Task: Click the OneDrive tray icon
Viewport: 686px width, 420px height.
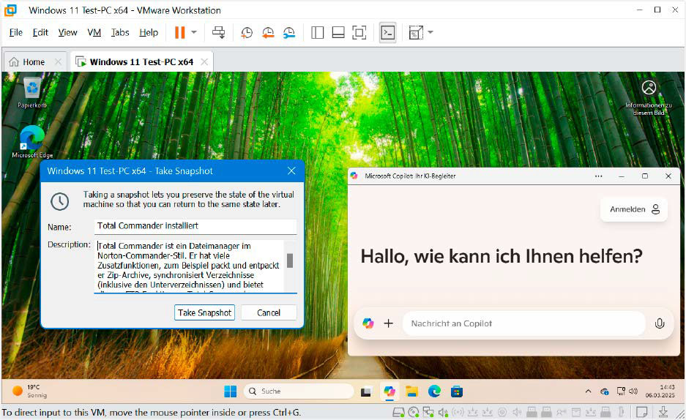Action: pyautogui.click(x=605, y=391)
